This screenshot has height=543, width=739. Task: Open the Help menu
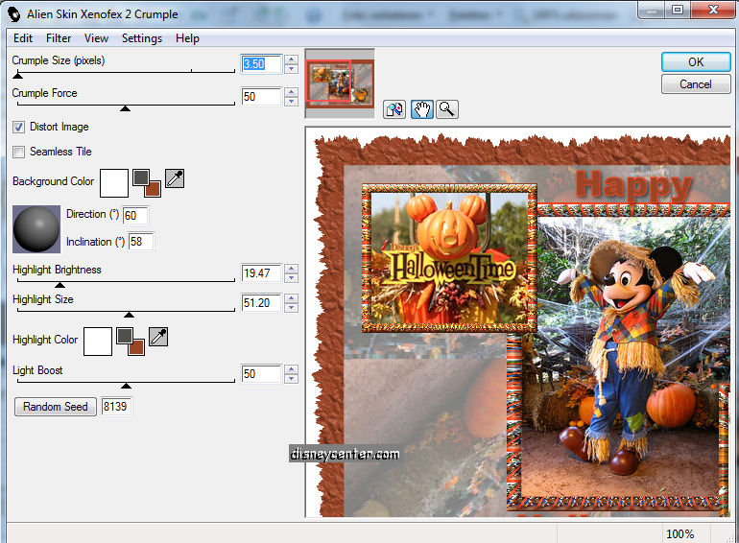187,38
